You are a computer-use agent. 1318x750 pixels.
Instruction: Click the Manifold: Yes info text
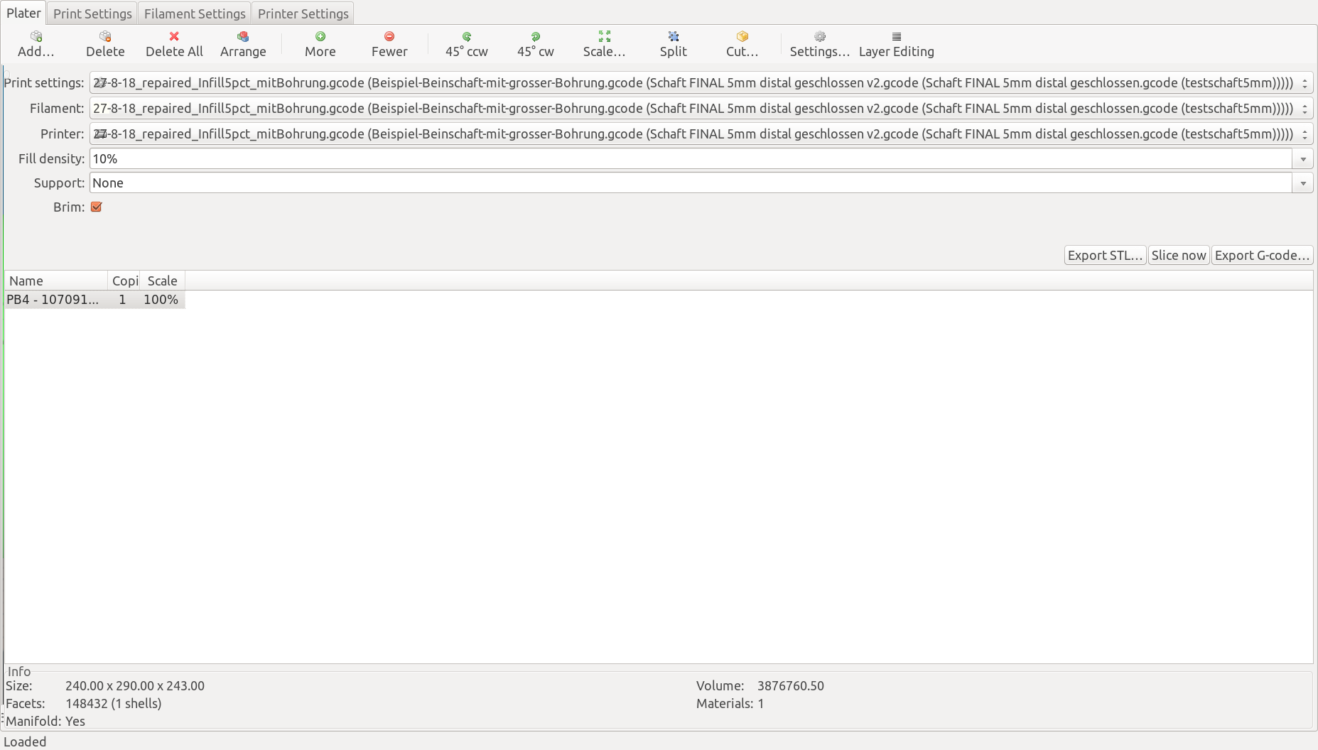[x=45, y=722]
